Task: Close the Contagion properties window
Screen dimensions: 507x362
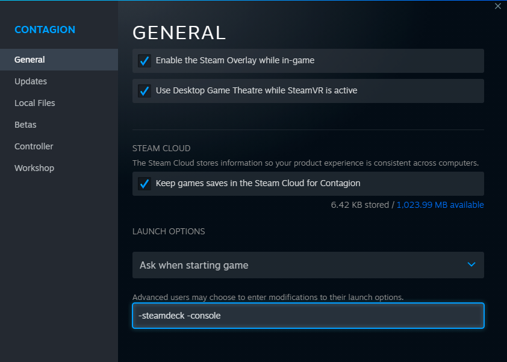Action: click(497, 7)
